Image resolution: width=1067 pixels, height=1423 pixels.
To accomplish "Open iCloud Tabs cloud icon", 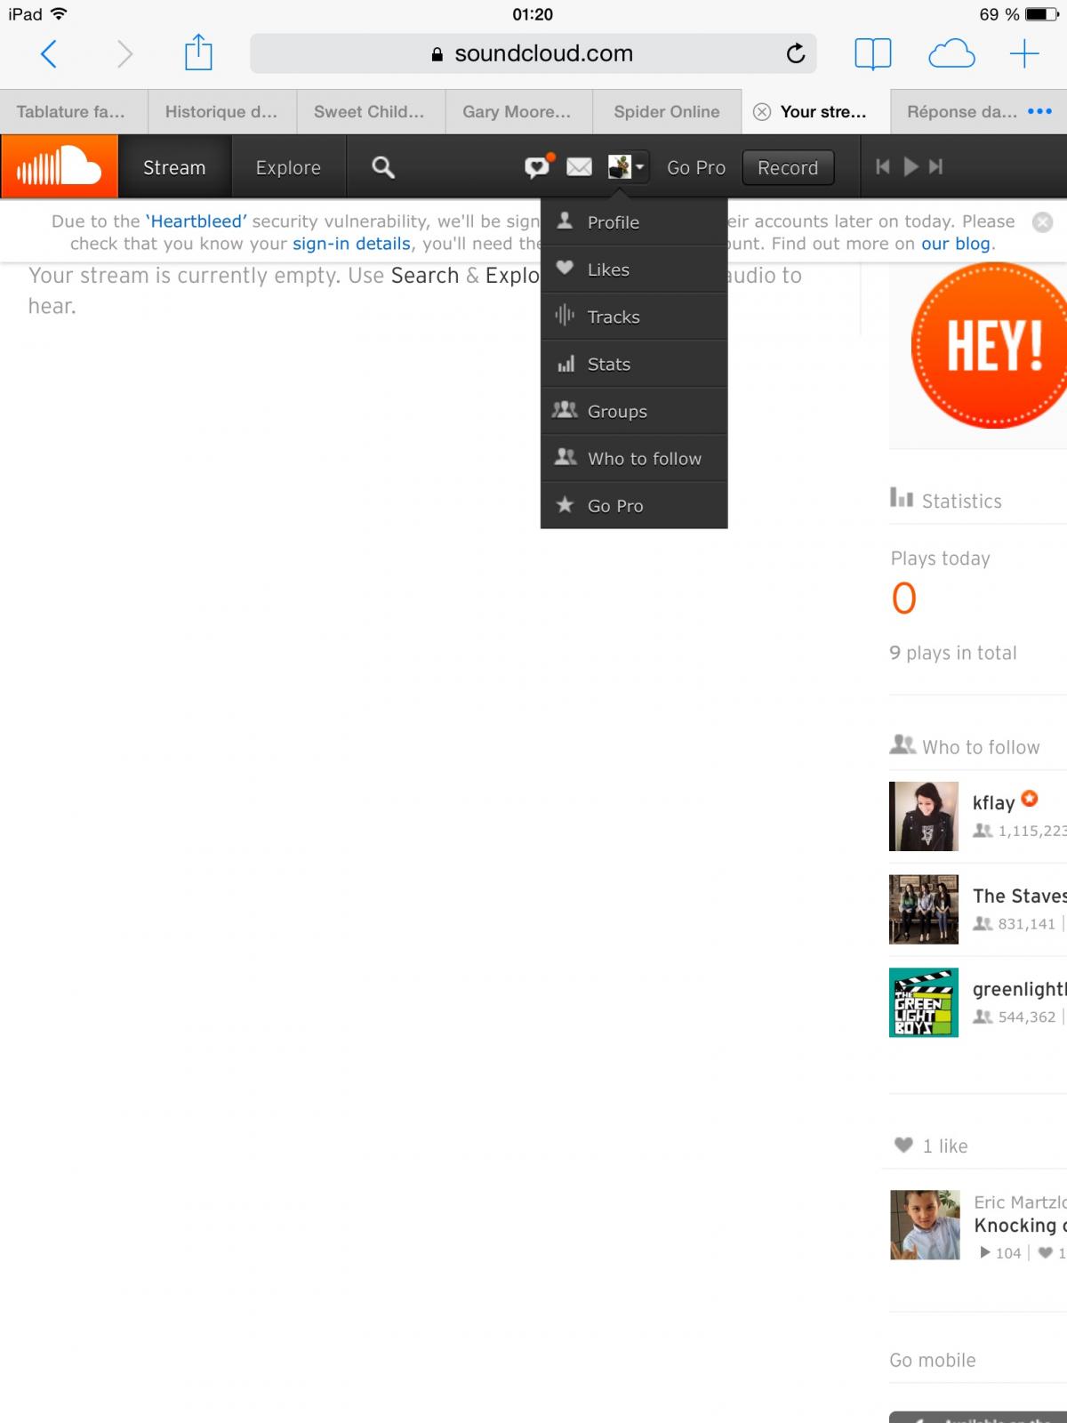I will pyautogui.click(x=951, y=54).
